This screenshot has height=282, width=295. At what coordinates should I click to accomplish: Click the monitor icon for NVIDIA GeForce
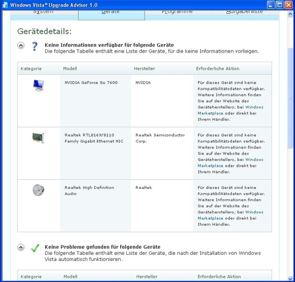point(39,85)
